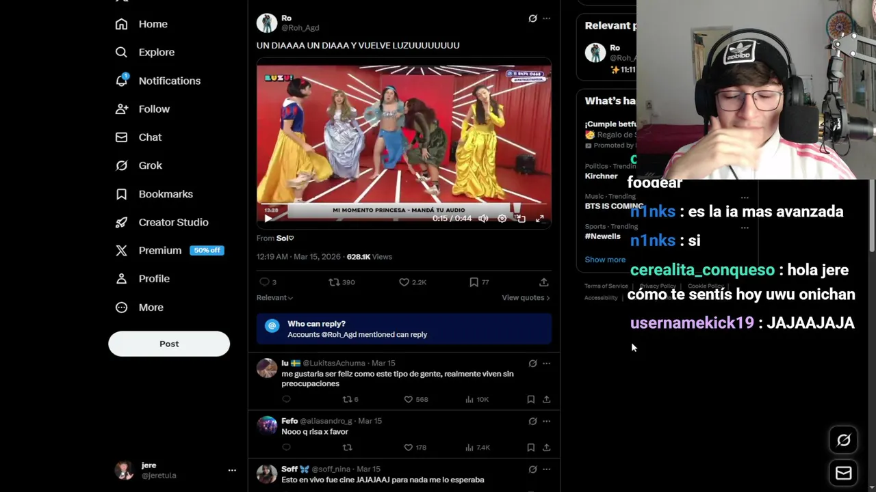Open more options on Fefo's reply
This screenshot has width=876, height=492.
[546, 422]
